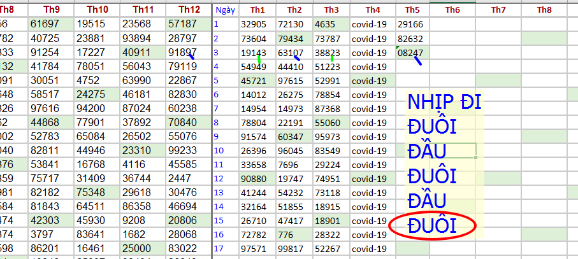Screen dimensions: 578x259
Task: Select the Th2 column header
Action: [294, 10]
